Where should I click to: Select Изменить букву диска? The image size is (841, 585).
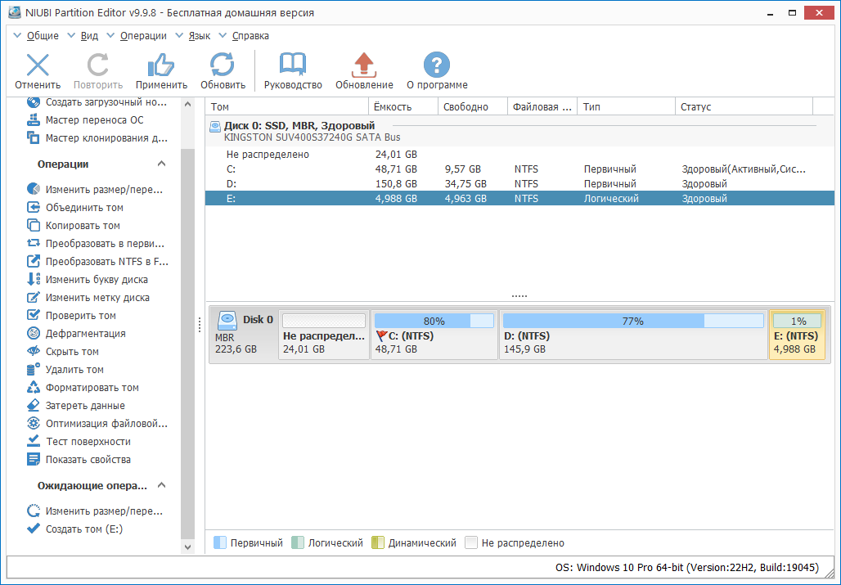[87, 279]
